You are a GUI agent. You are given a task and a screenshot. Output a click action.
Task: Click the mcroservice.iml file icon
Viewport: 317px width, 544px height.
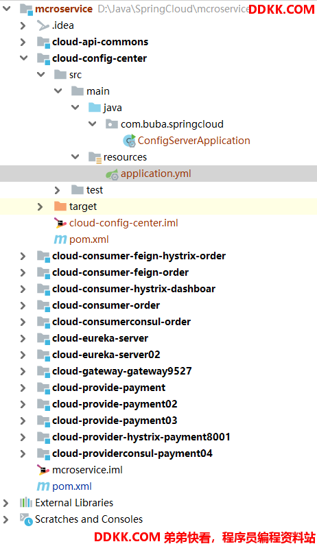(x=43, y=470)
